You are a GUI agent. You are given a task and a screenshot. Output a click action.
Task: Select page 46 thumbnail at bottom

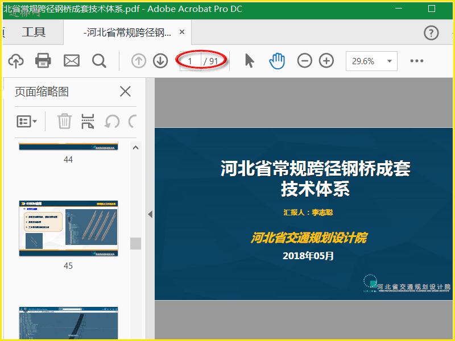68,323
